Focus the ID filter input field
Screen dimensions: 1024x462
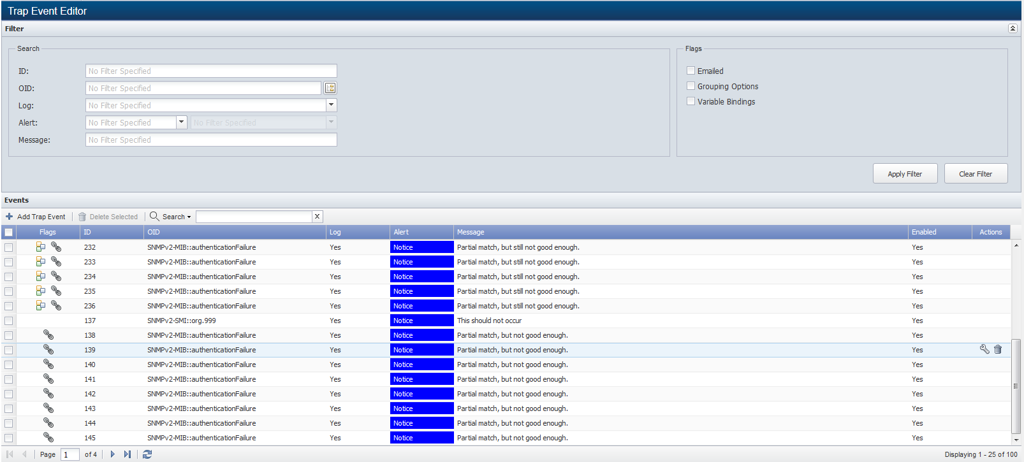point(211,71)
